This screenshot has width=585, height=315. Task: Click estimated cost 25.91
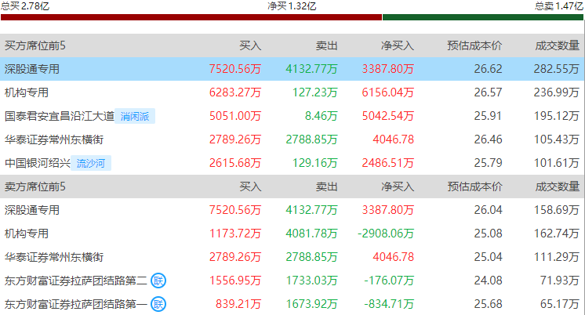tap(488, 116)
